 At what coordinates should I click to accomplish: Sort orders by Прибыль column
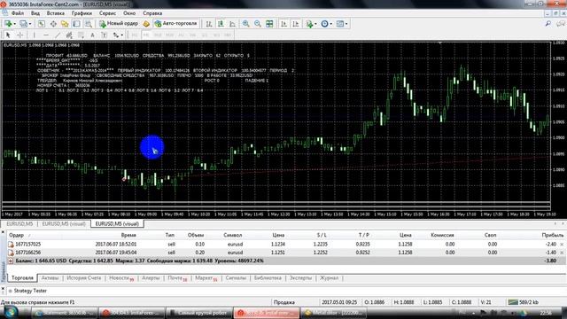coord(552,235)
